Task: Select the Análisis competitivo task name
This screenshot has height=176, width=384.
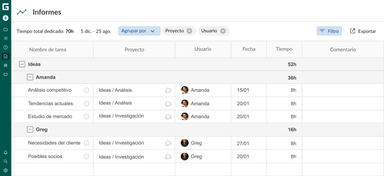Action: click(x=50, y=90)
